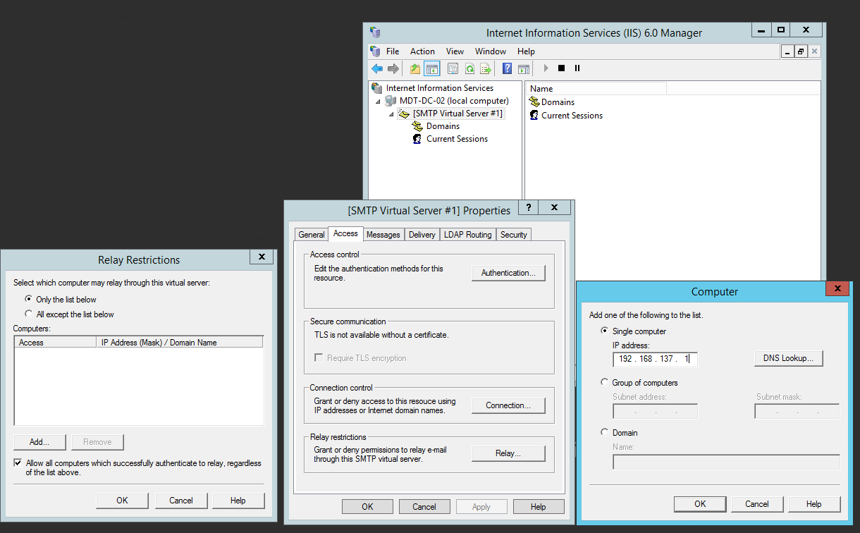This screenshot has height=533, width=860.
Task: Click the Export List toolbar icon
Action: 485,68
